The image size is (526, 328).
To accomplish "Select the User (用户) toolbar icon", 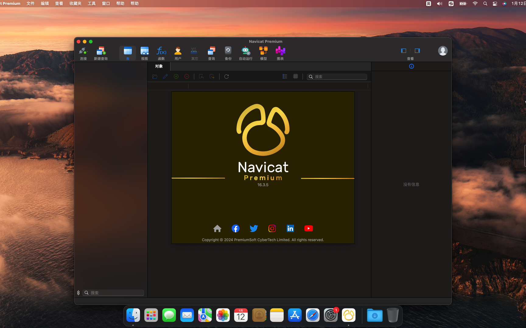I will pos(178,53).
